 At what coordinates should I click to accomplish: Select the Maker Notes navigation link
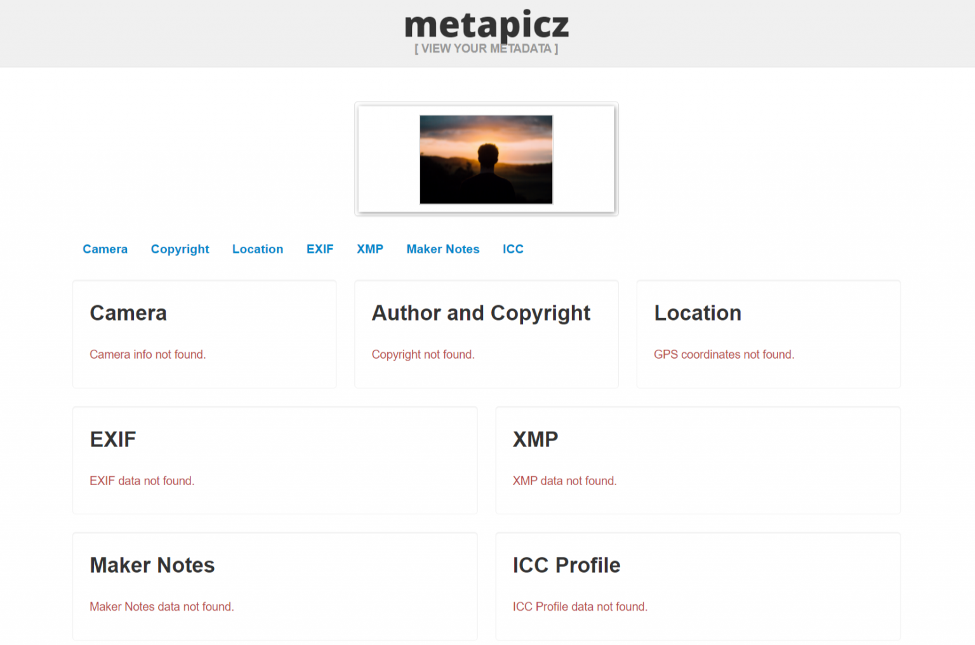(x=442, y=249)
